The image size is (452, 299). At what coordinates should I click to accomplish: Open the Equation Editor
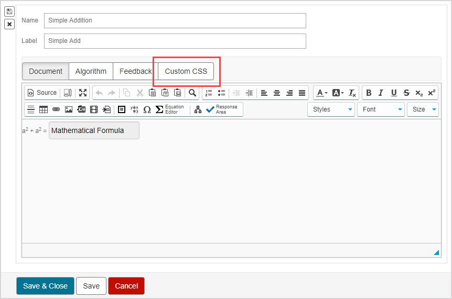coord(170,109)
